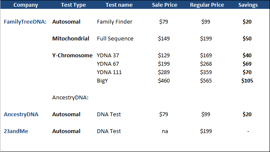Viewport: 270px width, 152px height.
Task: Click the BigY savings value $105
Action: point(247,81)
